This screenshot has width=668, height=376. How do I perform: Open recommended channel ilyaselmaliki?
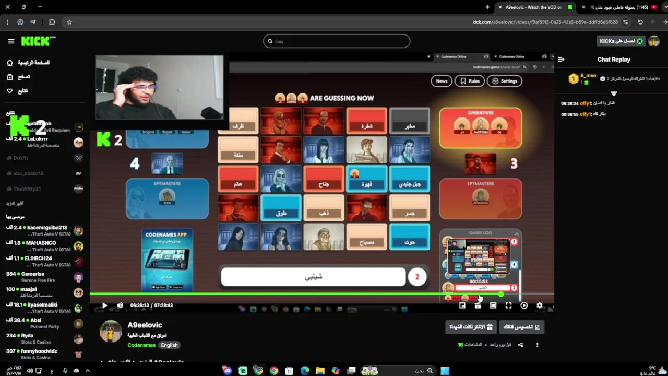coord(44,308)
